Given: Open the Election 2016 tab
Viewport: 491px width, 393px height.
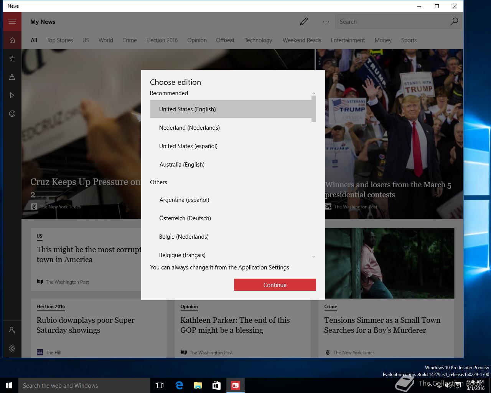Looking at the screenshot, I should 162,40.
